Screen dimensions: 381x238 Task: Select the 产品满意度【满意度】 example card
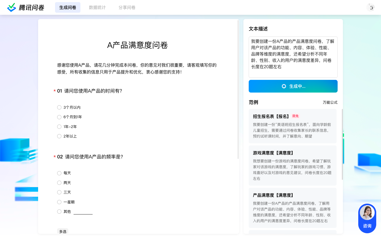coord(293,208)
